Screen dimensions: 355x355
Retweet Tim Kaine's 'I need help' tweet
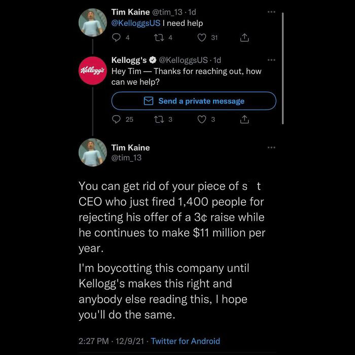(x=158, y=38)
